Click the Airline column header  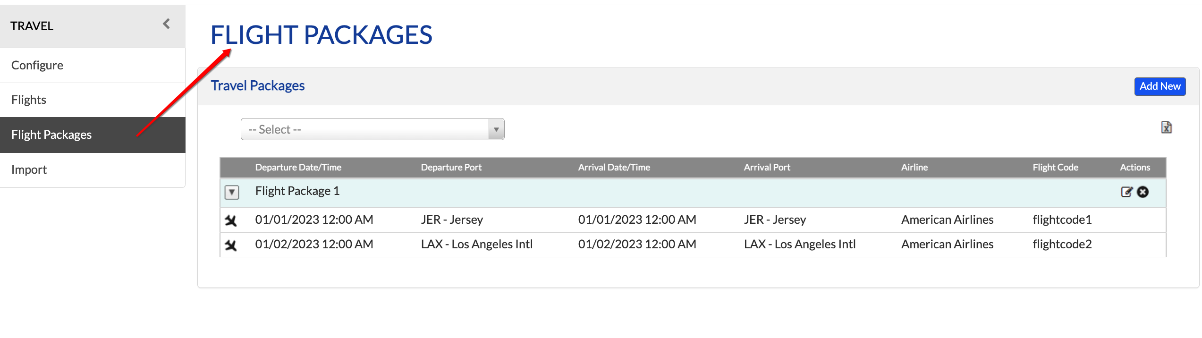pos(914,168)
